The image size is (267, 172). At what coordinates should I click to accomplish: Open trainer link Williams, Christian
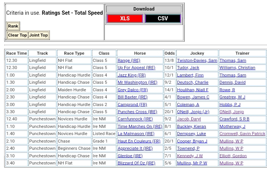tap(237, 68)
